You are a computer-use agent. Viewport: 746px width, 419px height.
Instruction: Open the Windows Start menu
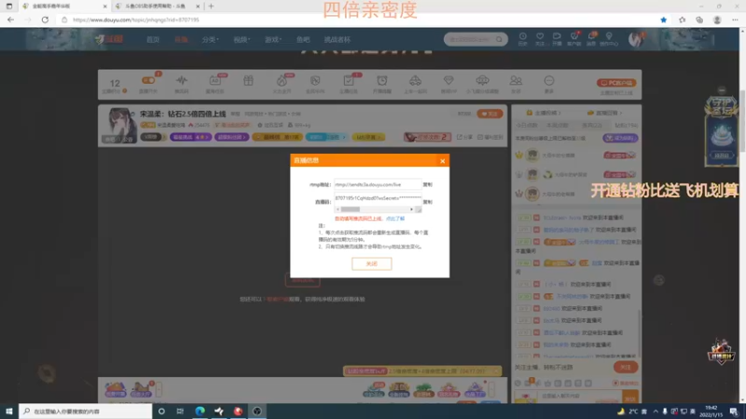(x=9, y=411)
